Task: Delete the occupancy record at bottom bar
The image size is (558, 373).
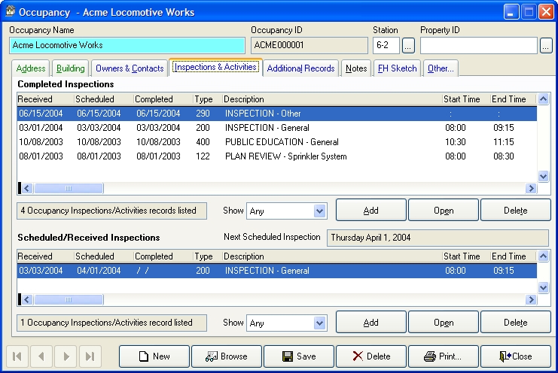Action: coord(371,356)
